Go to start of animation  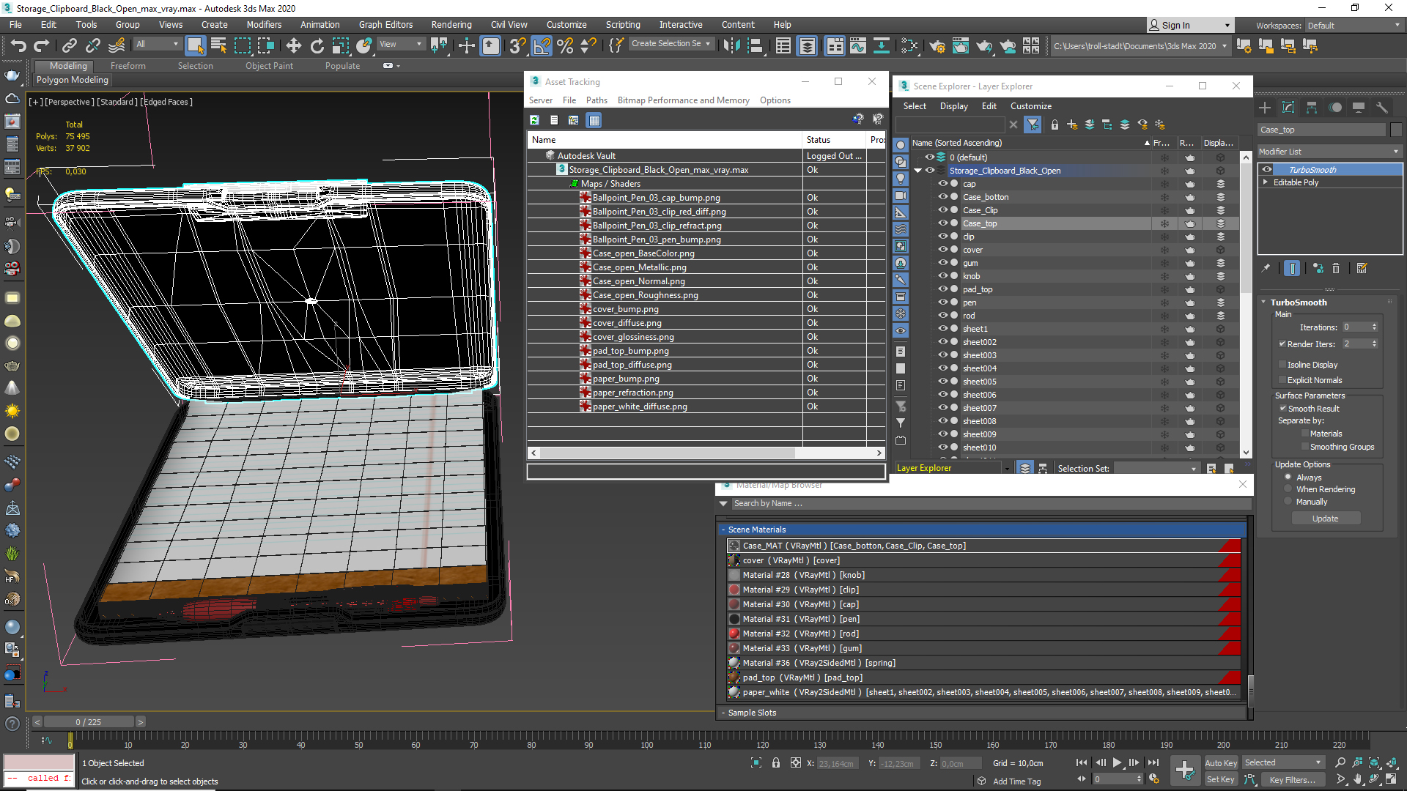1082,762
